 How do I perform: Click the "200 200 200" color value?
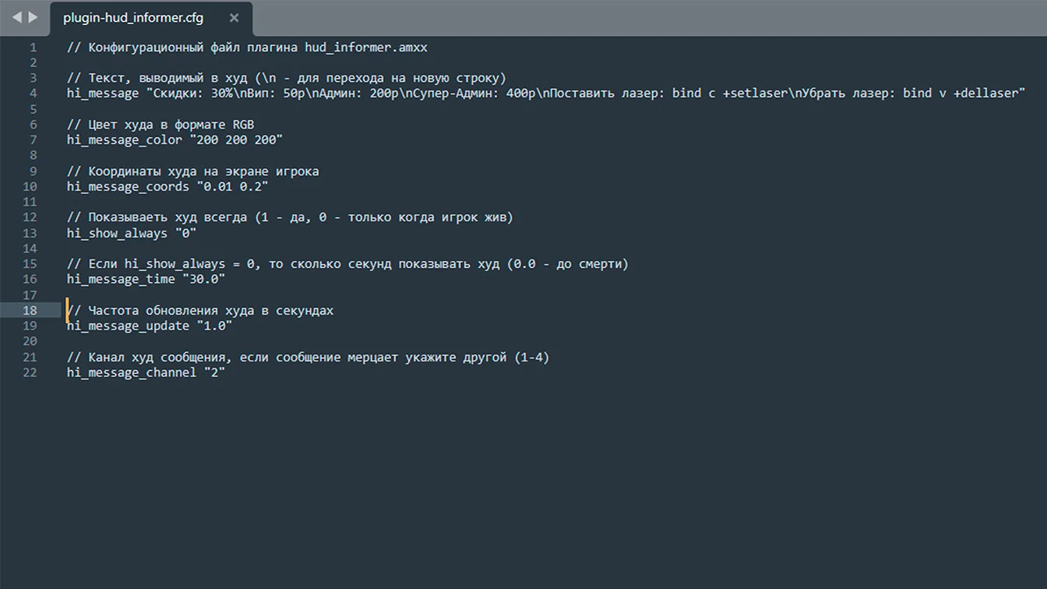pyautogui.click(x=236, y=140)
